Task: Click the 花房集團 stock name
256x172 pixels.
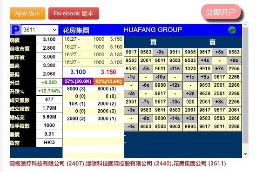Action: pos(76,30)
